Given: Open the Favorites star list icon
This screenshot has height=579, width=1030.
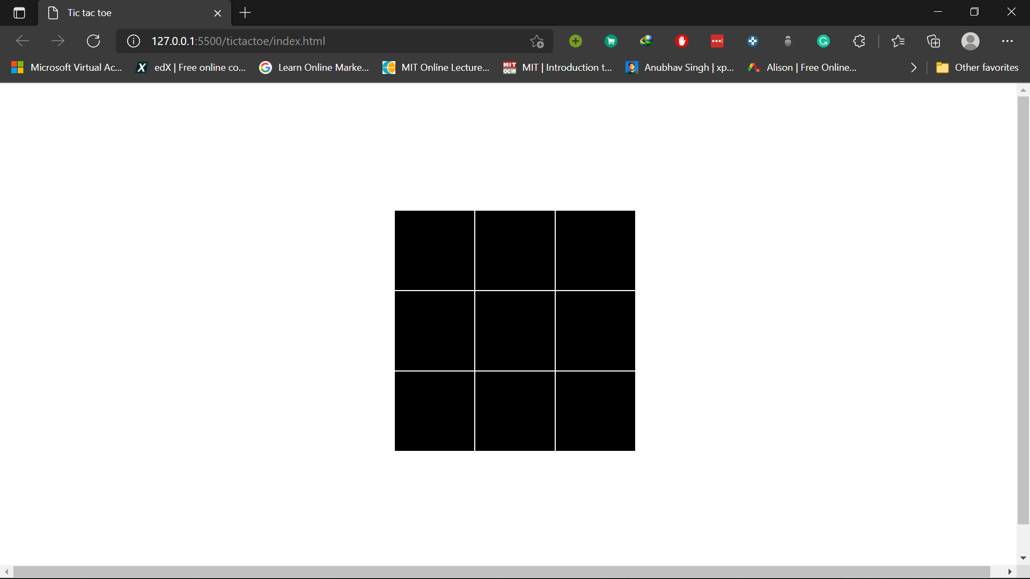Looking at the screenshot, I should (x=898, y=41).
